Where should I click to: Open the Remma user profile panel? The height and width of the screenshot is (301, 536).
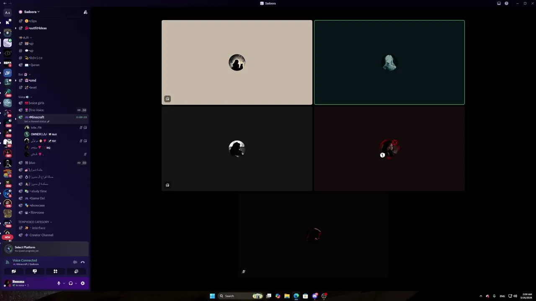pos(28,283)
